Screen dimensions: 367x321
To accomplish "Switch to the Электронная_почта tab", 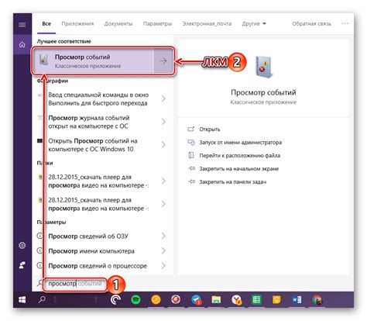I will pyautogui.click(x=207, y=24).
